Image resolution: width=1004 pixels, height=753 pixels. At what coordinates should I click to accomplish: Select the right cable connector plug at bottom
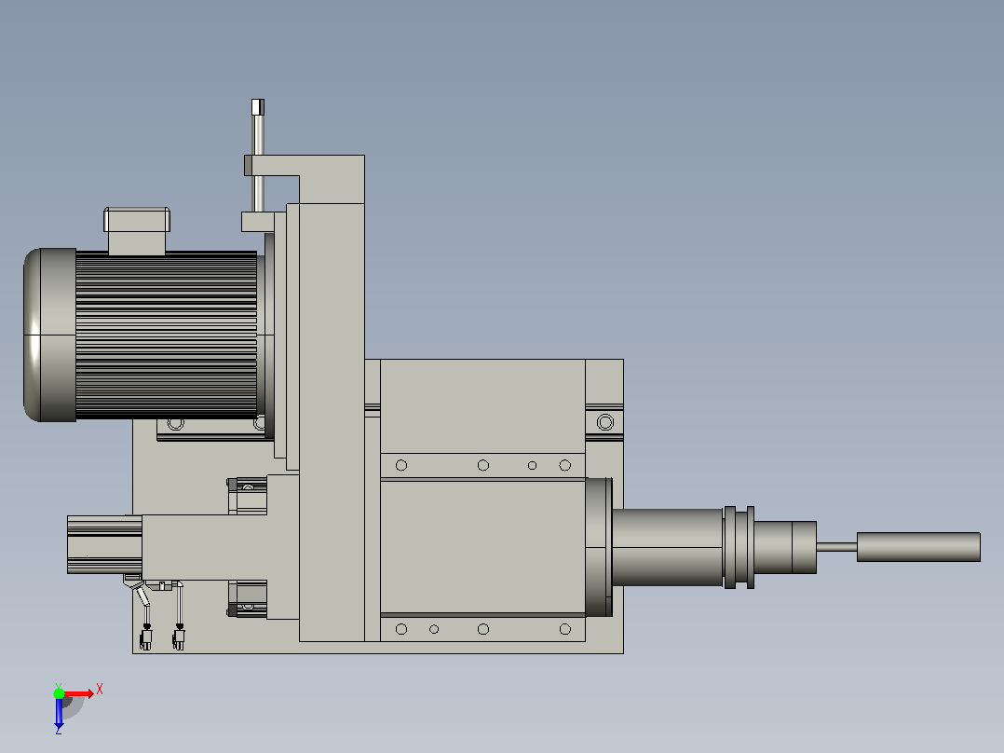click(x=179, y=638)
